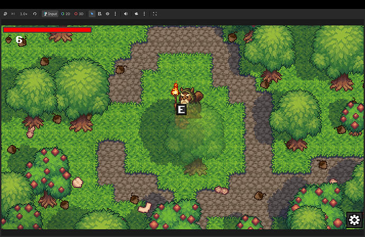
Task: Activate the list select tool
Action: click(99, 14)
